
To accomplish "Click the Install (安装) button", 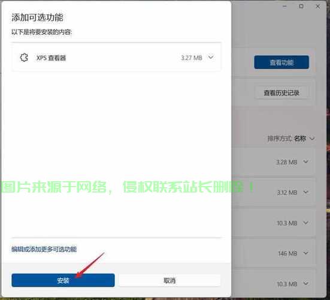I will coord(63,280).
